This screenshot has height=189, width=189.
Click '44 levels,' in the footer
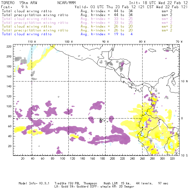tap(144, 183)
